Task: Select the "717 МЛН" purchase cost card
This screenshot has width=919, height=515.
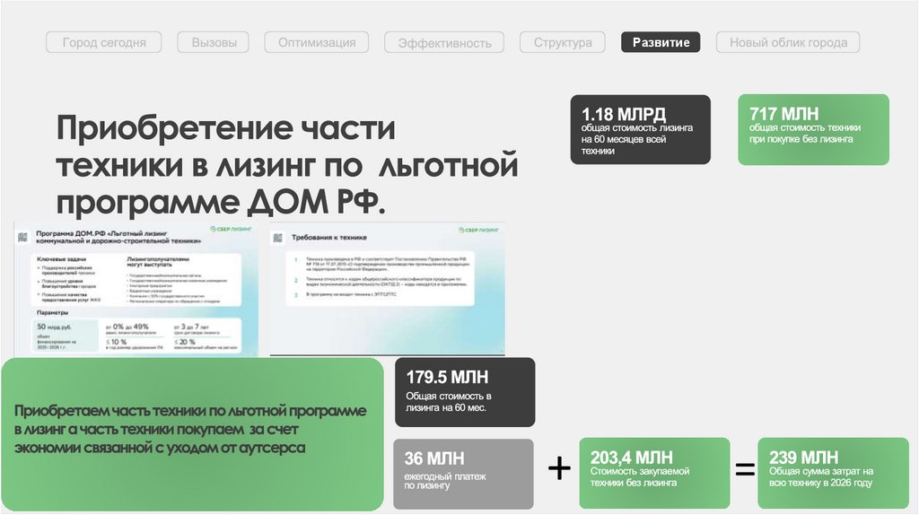Action: pos(813,129)
